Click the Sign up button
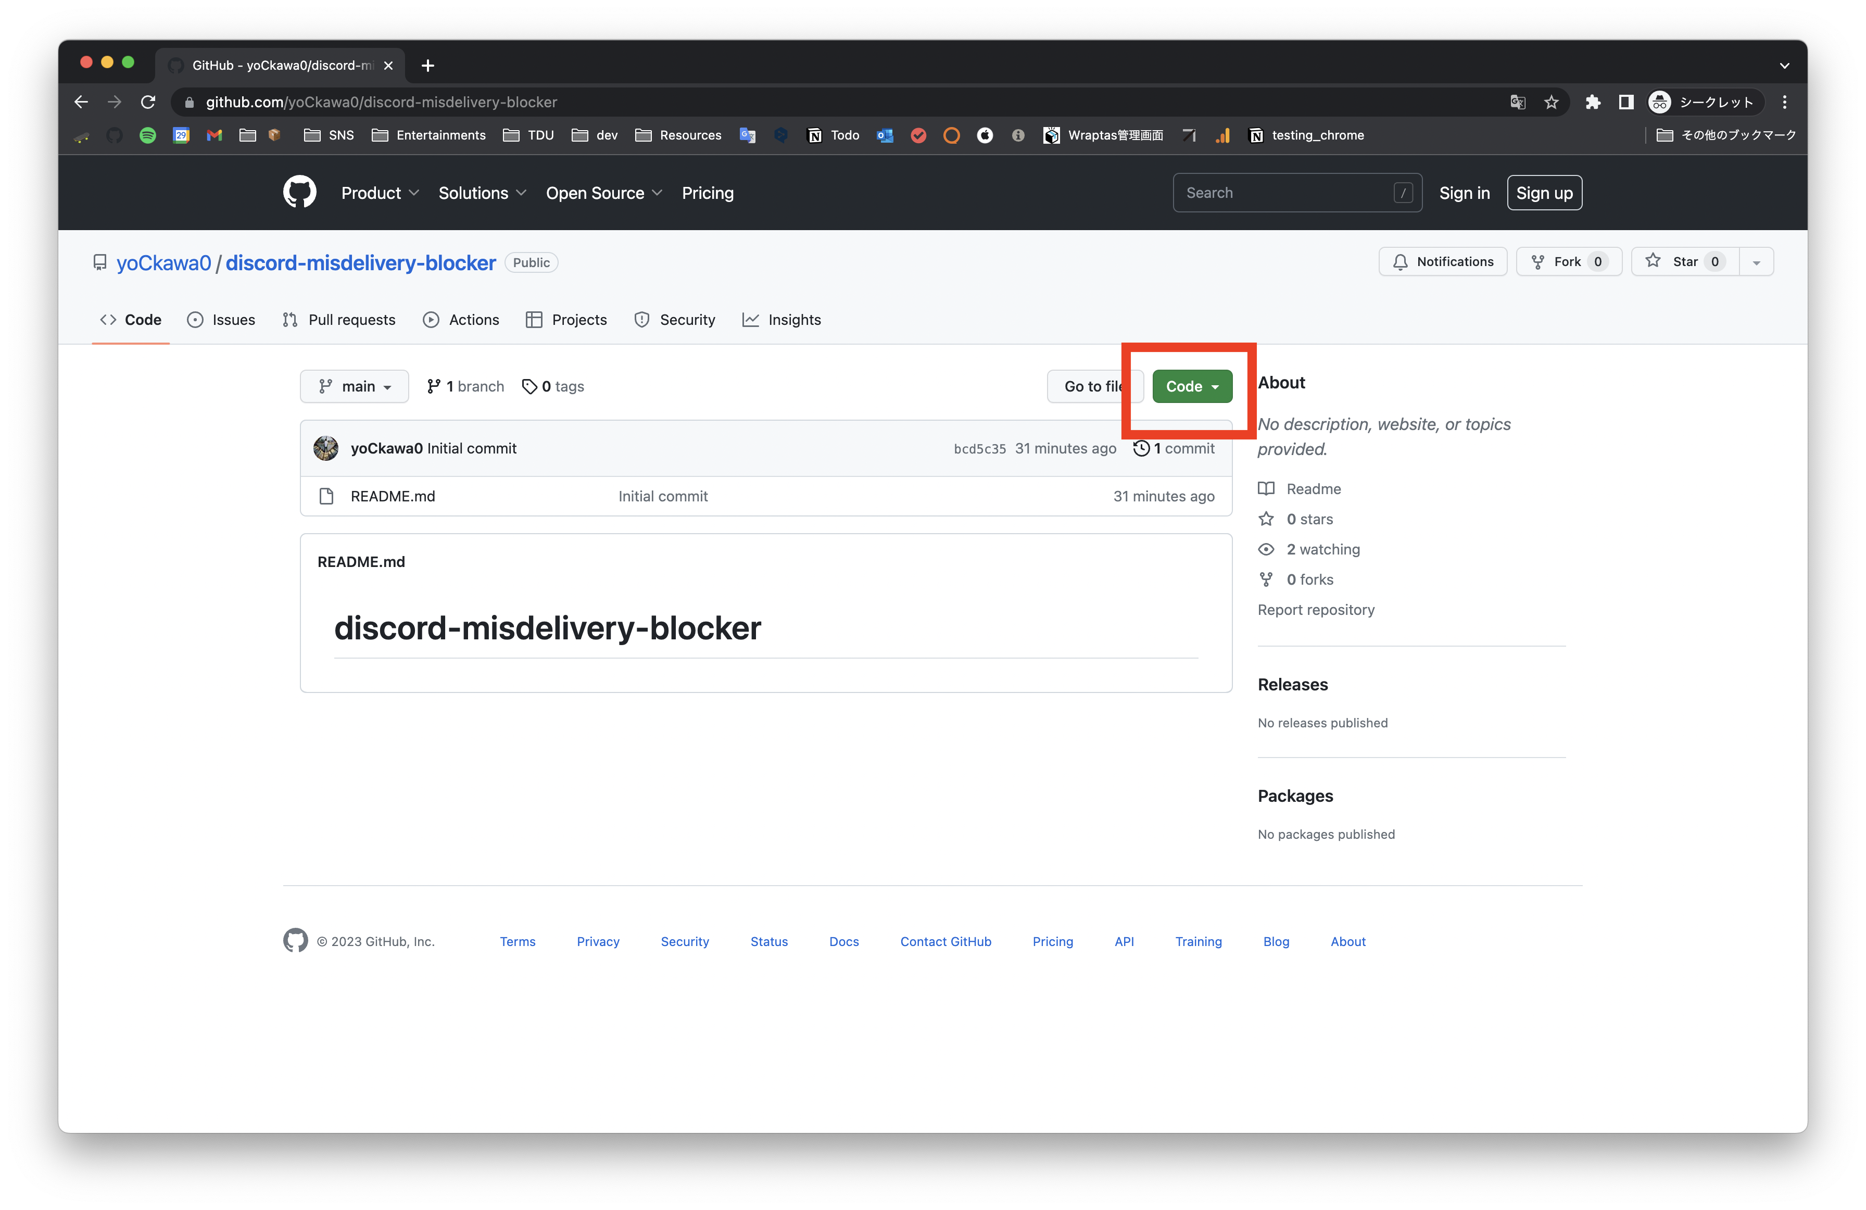Screen dimensions: 1866x1210 pos(1544,193)
